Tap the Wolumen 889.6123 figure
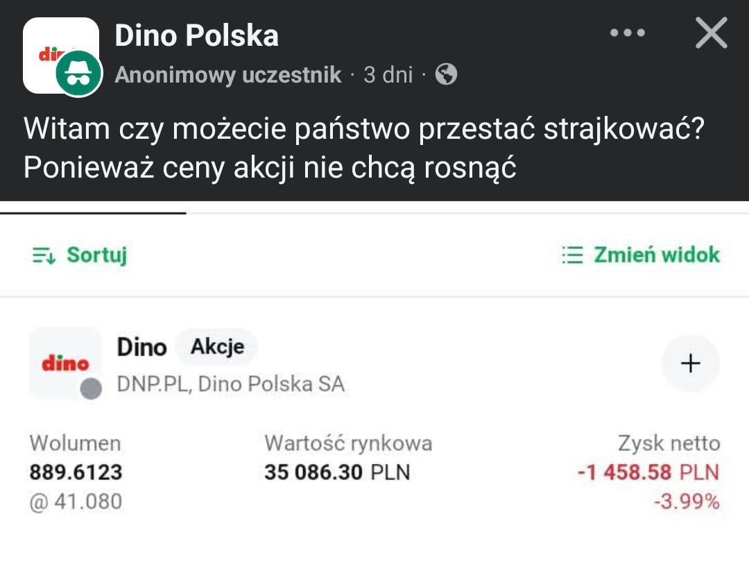 click(76, 472)
